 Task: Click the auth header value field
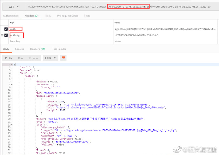pyautogui.click(x=165, y=29)
